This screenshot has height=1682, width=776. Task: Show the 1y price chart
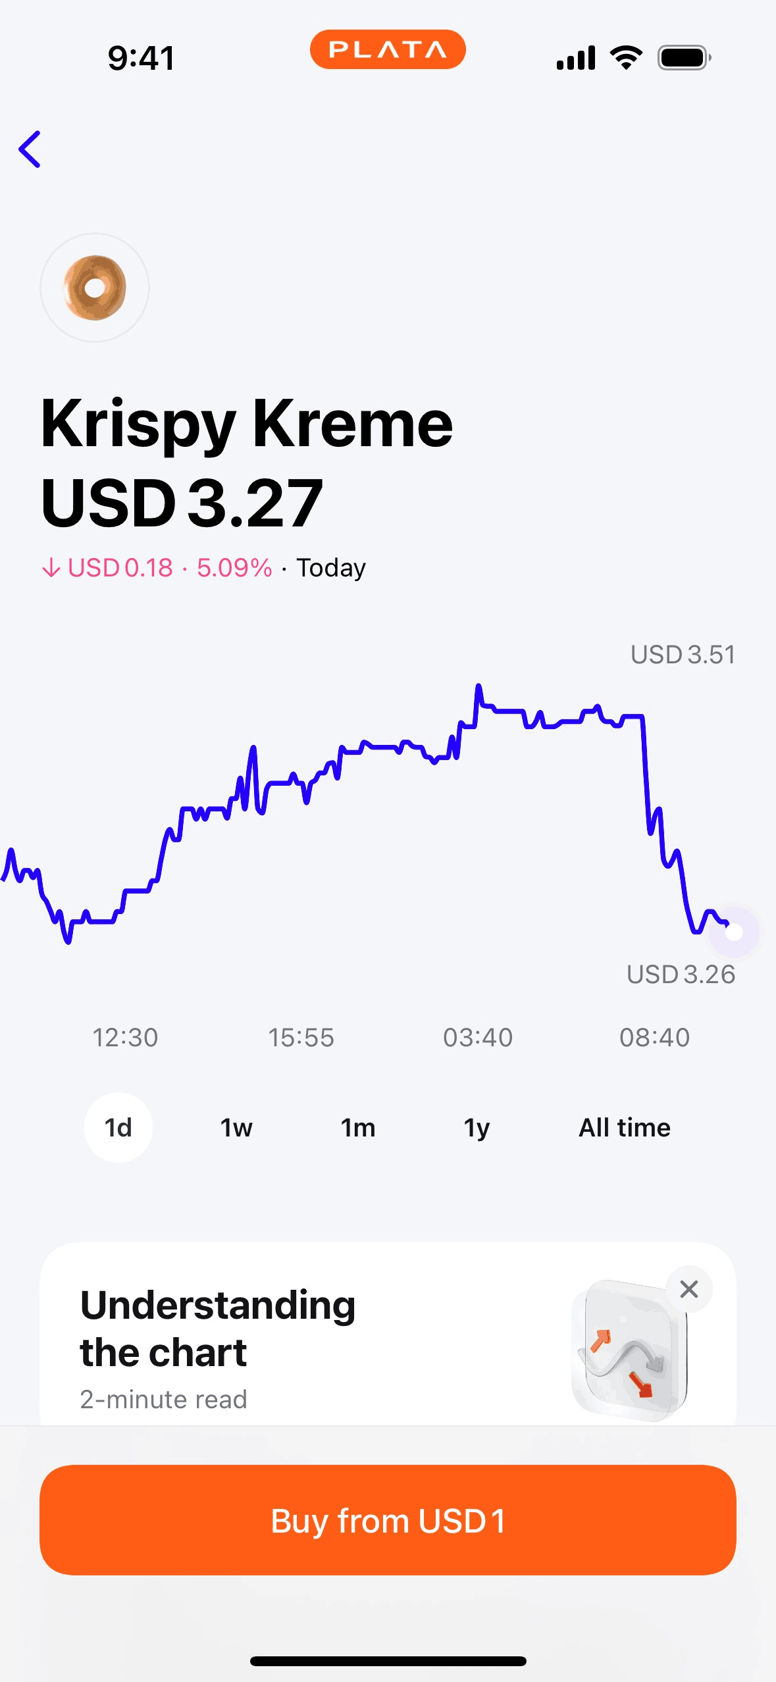tap(477, 1128)
